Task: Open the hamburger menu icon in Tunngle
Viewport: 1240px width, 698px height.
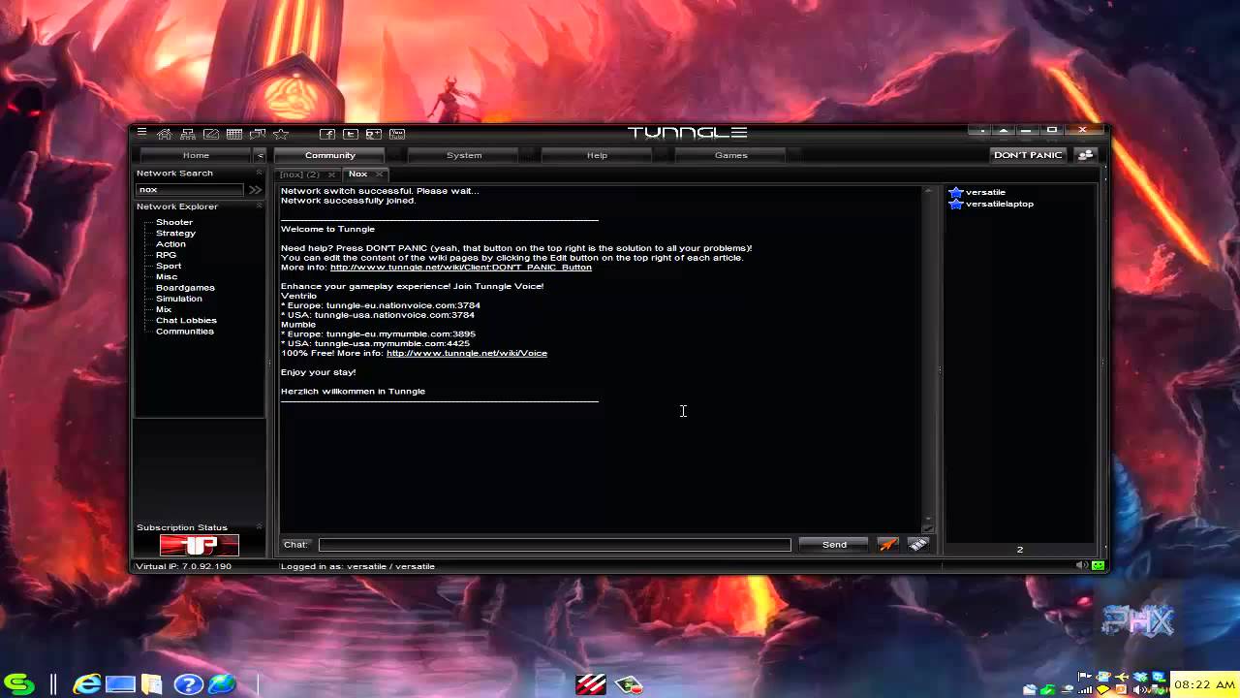Action: pyautogui.click(x=141, y=133)
